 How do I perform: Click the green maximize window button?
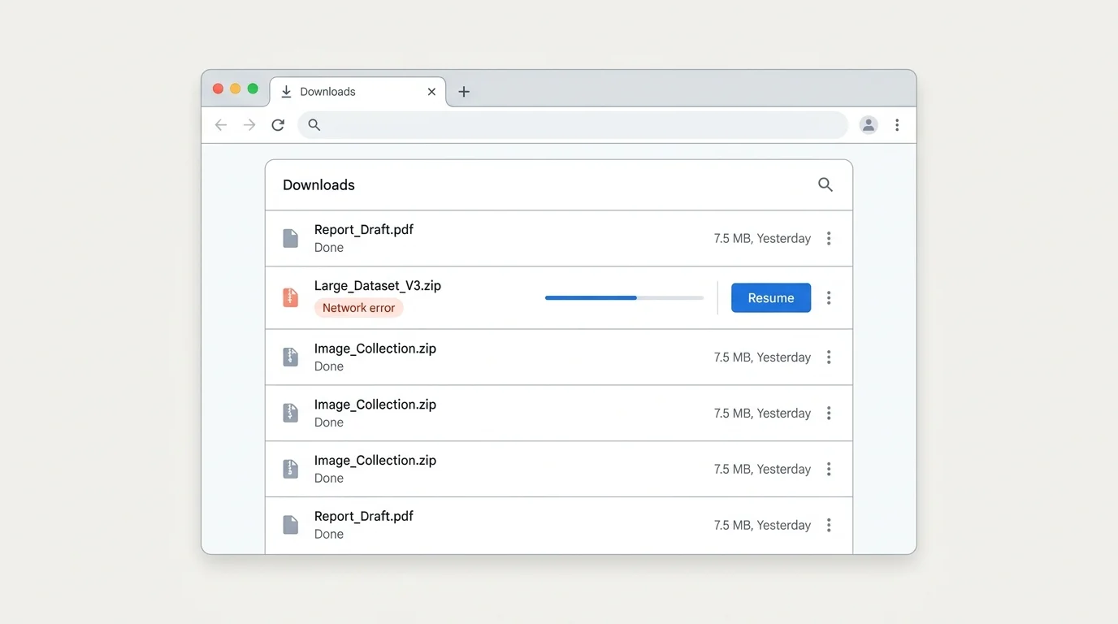253,89
